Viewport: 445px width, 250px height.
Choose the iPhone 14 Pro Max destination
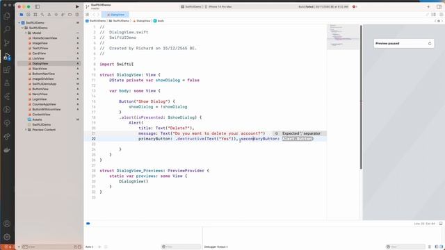tap(218, 6)
